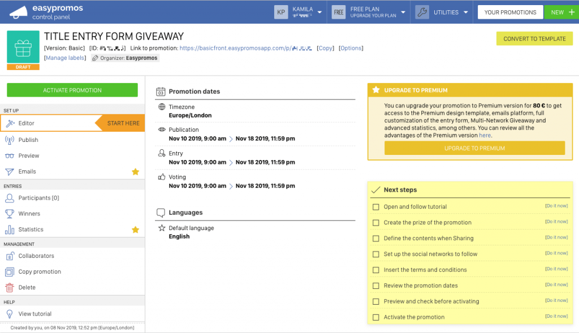Click the View tutorial lightbulb icon
Screen dimensions: 579x333
point(10,314)
